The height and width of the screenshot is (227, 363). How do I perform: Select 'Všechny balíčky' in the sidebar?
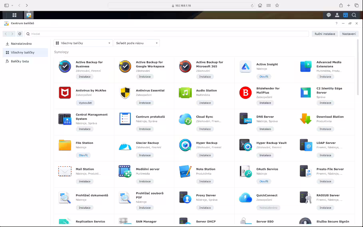tap(25, 52)
